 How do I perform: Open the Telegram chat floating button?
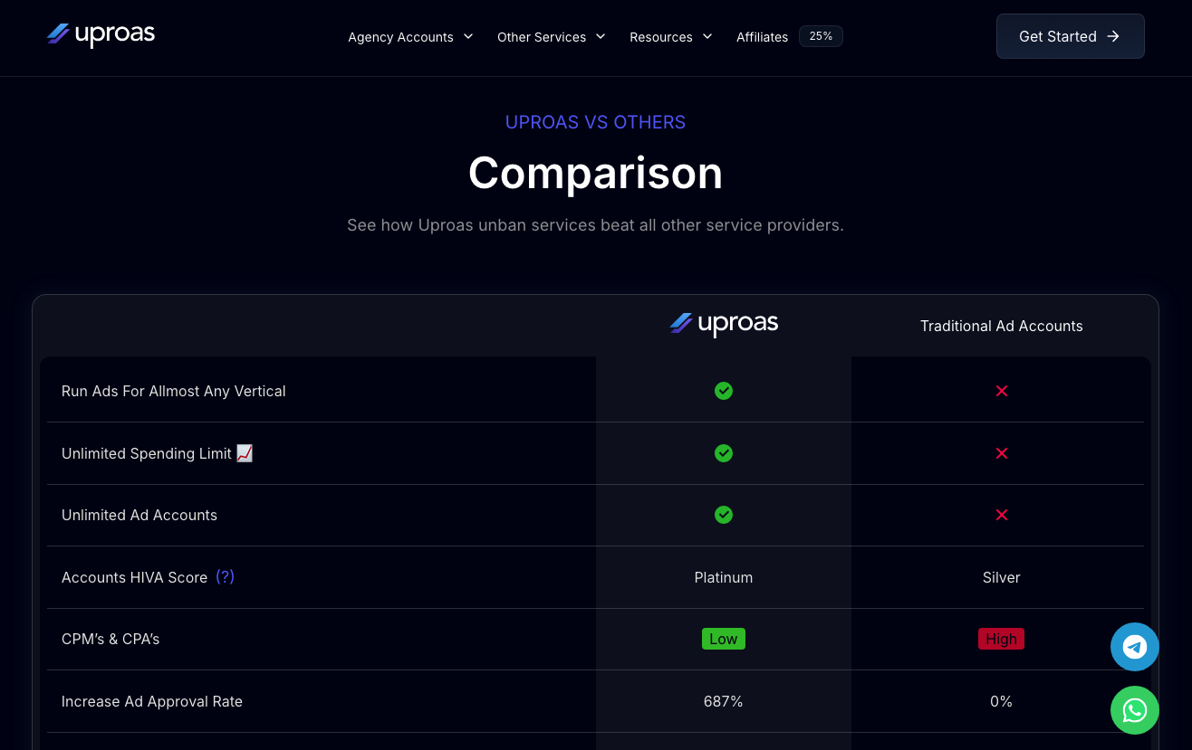(1134, 647)
